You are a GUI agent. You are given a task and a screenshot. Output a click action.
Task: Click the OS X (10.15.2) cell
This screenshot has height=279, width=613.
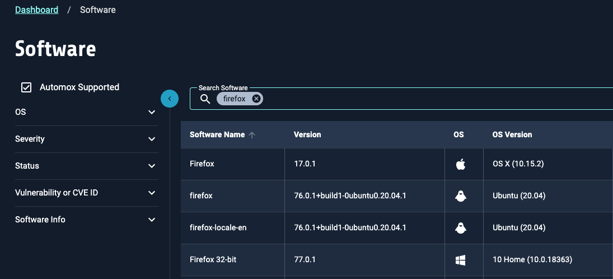548,164
